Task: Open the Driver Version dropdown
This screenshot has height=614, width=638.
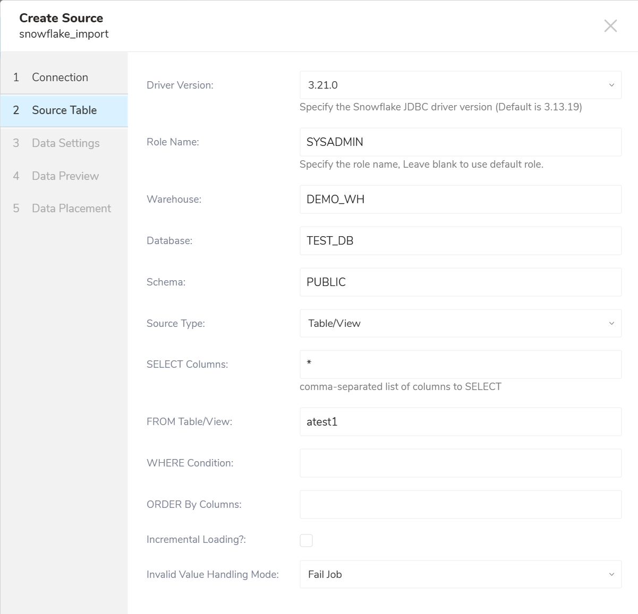Action: click(460, 85)
